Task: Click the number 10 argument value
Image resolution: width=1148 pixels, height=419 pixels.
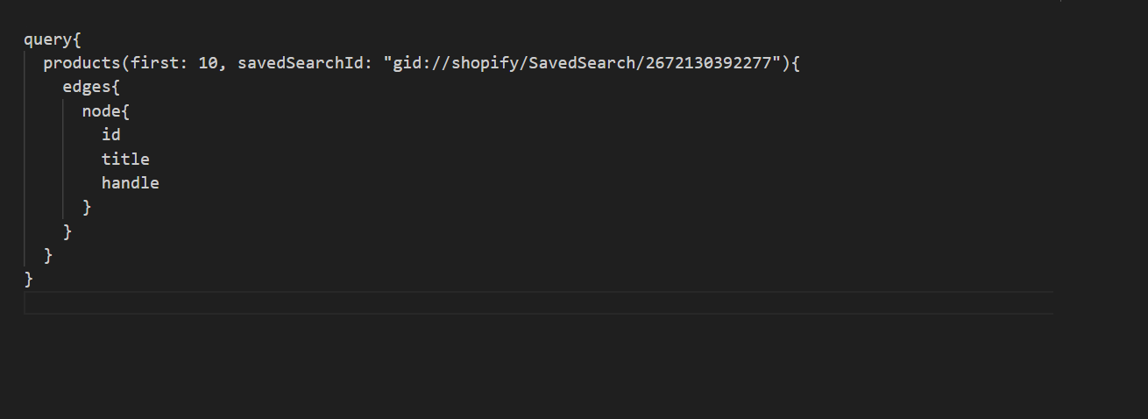Action: 208,63
